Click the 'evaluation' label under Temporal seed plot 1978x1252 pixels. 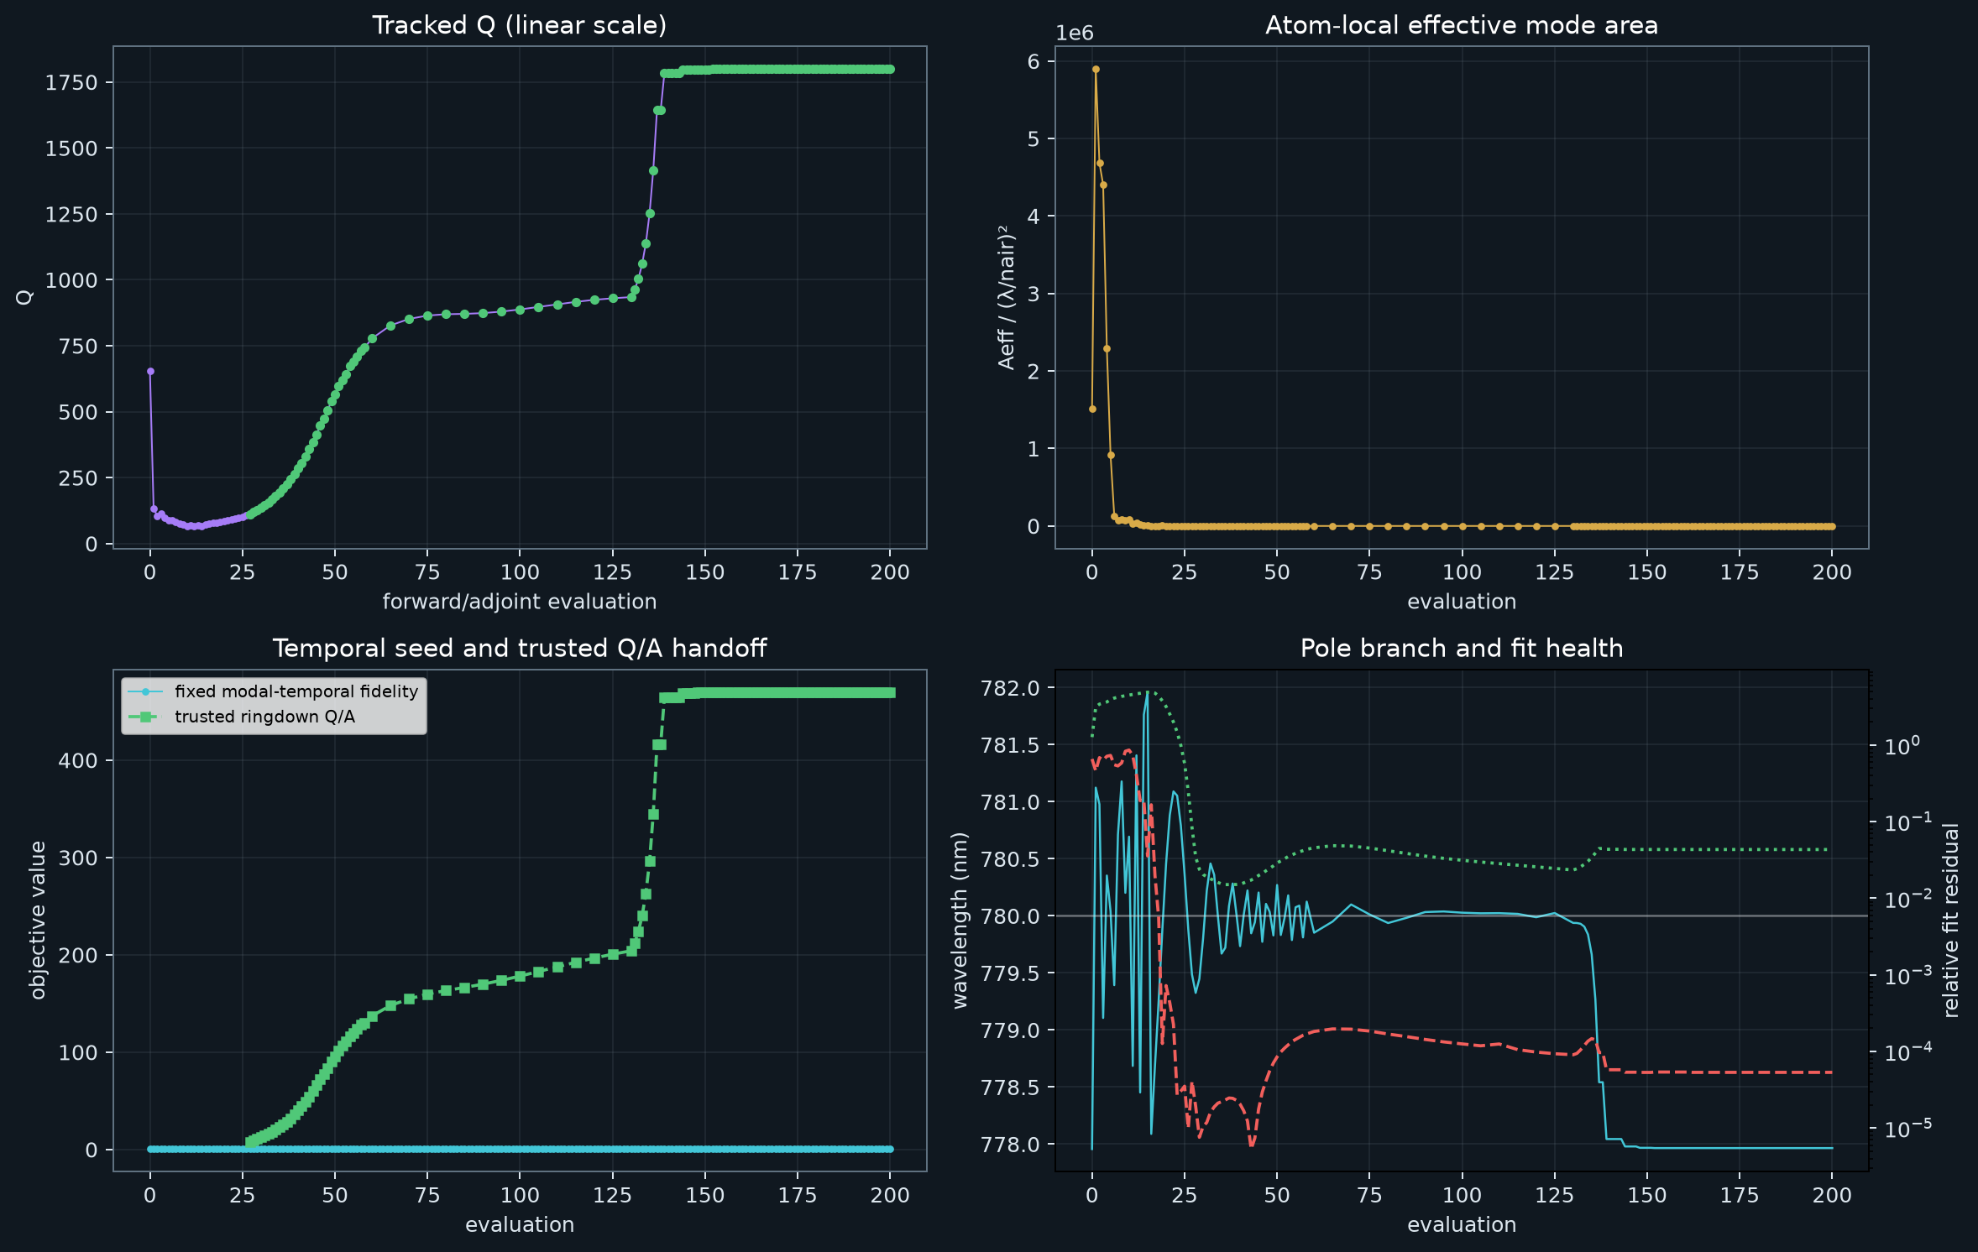pos(519,1224)
